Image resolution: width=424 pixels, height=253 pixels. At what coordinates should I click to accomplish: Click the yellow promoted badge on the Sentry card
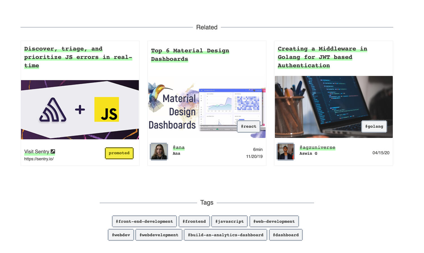pos(119,153)
